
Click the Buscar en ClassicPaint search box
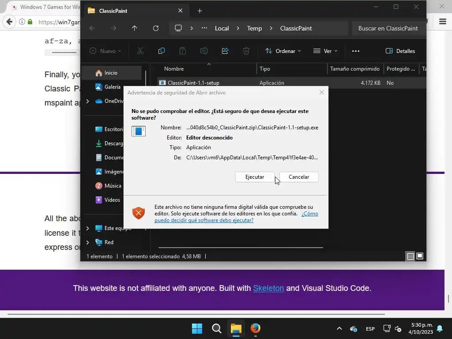tap(388, 28)
